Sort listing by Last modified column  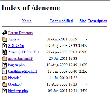[x=61, y=21]
